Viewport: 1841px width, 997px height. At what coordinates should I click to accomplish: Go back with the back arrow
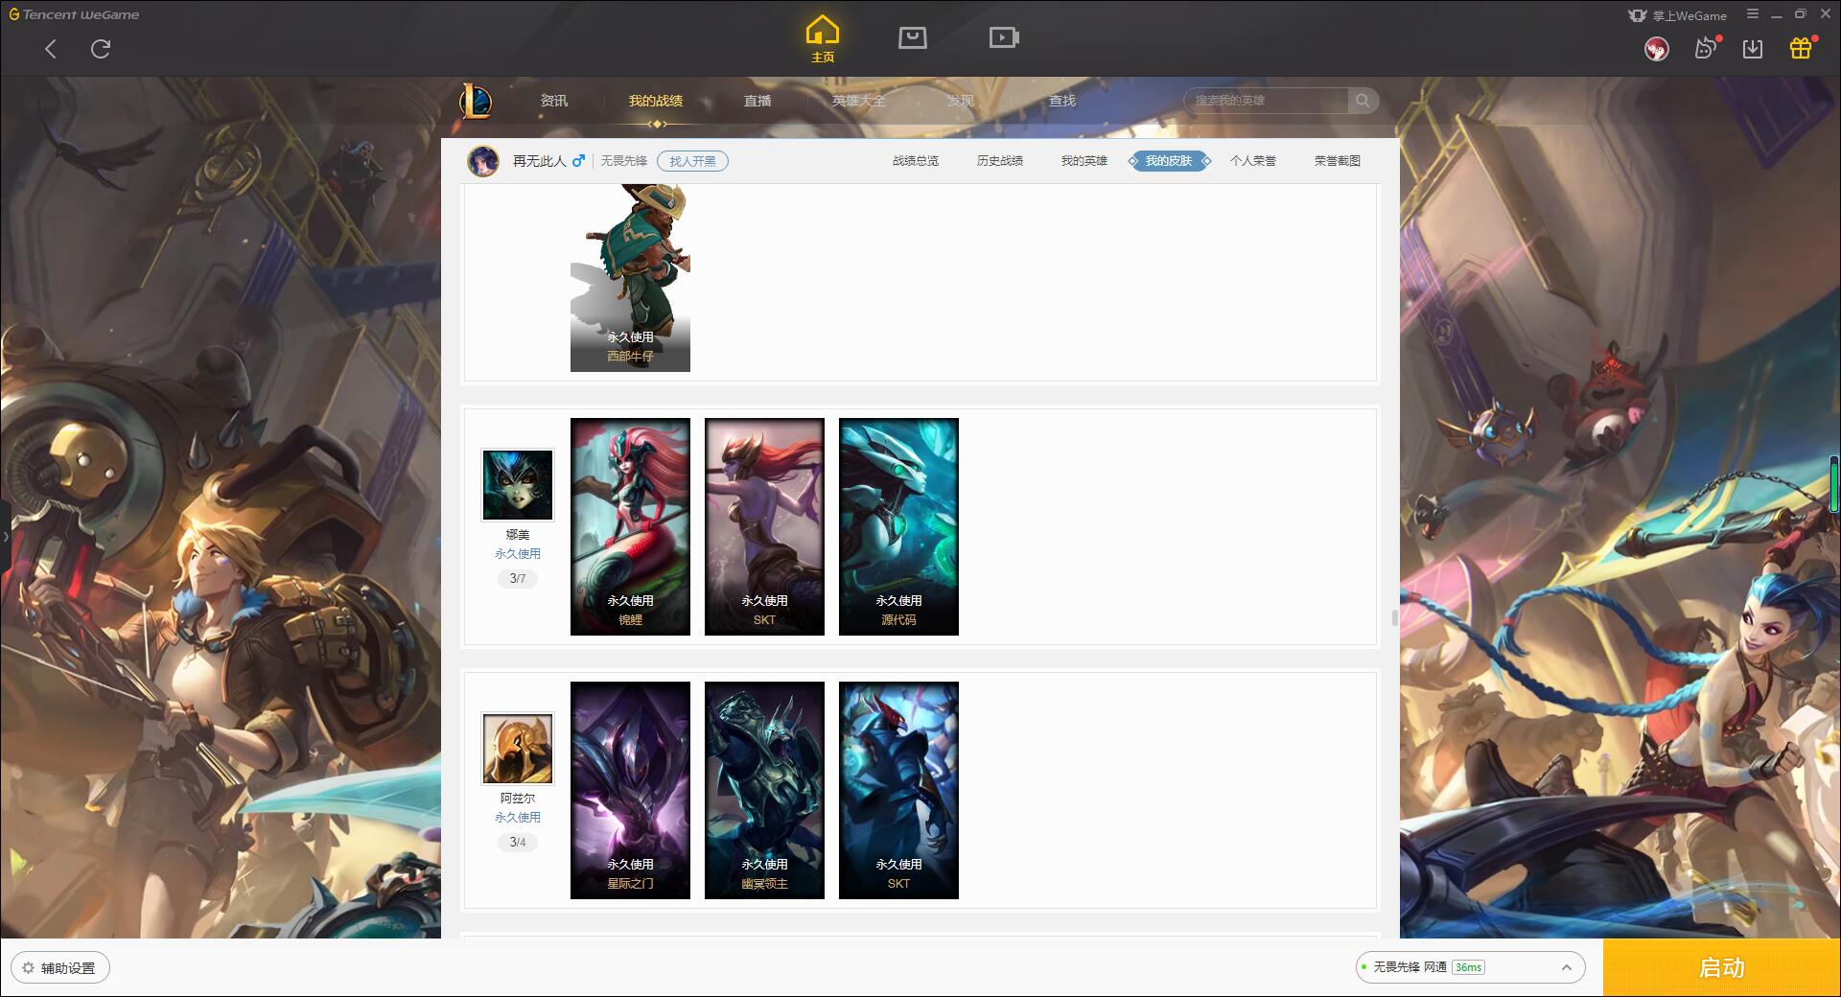click(51, 49)
